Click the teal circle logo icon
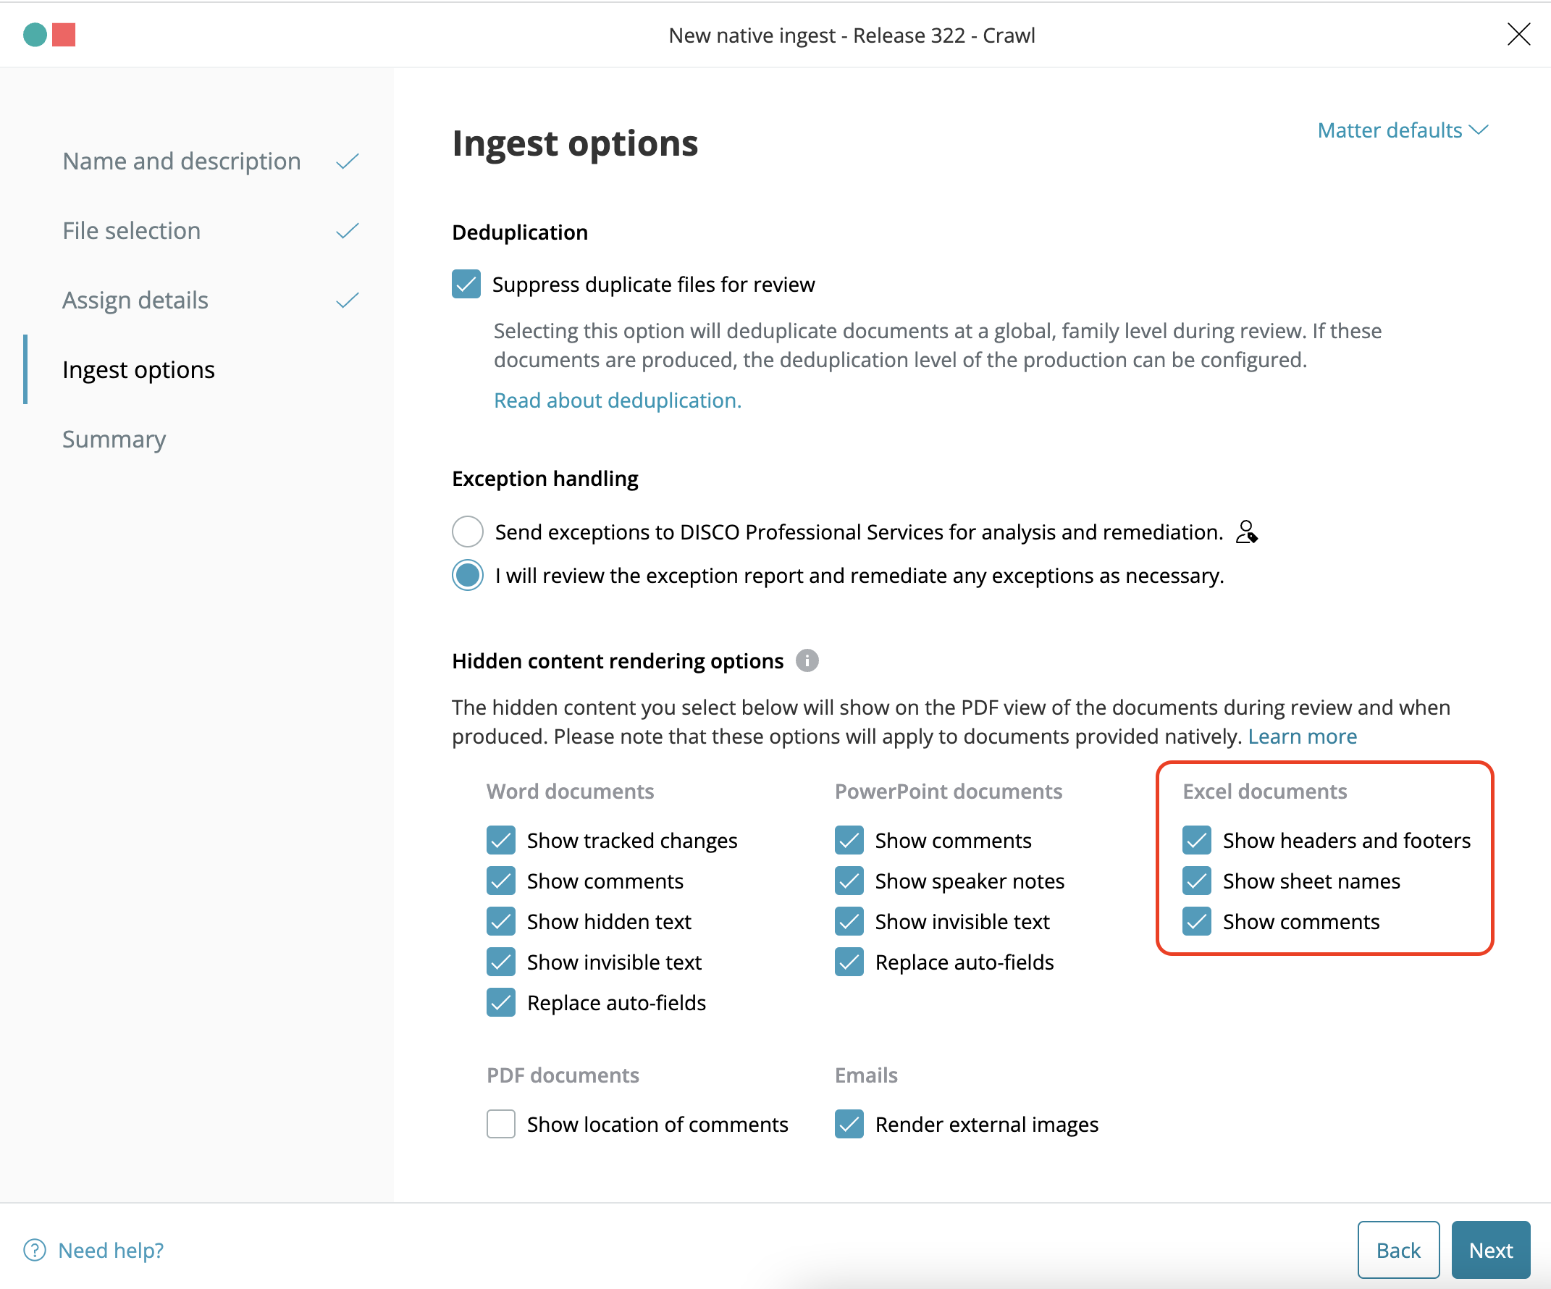 35,35
